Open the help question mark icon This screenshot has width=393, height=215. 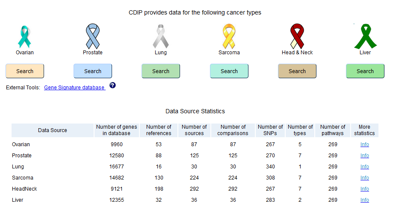pos(112,85)
